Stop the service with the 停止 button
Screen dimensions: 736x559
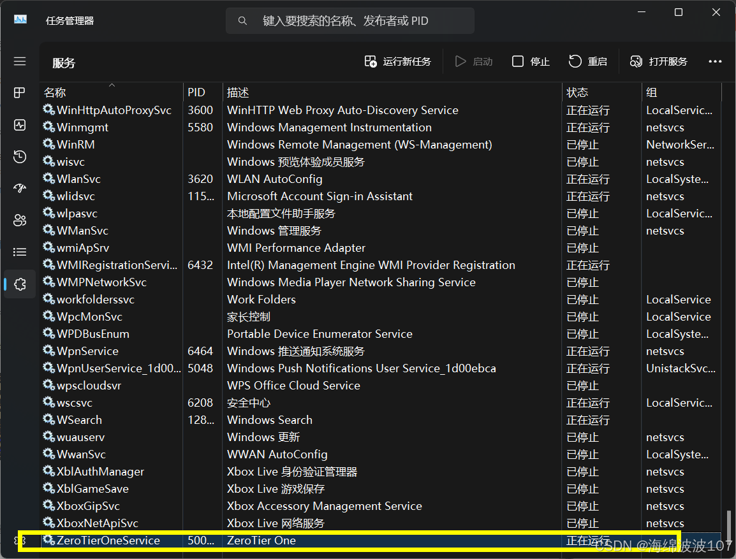[531, 61]
